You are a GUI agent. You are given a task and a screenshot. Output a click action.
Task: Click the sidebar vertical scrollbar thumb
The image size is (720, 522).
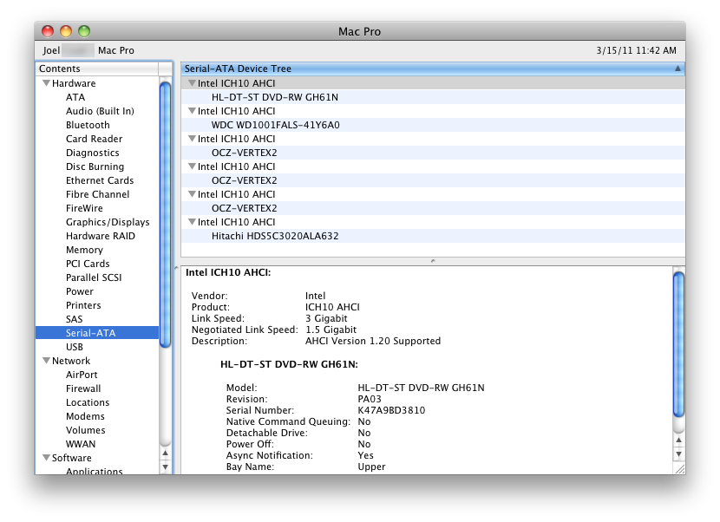pos(166,214)
